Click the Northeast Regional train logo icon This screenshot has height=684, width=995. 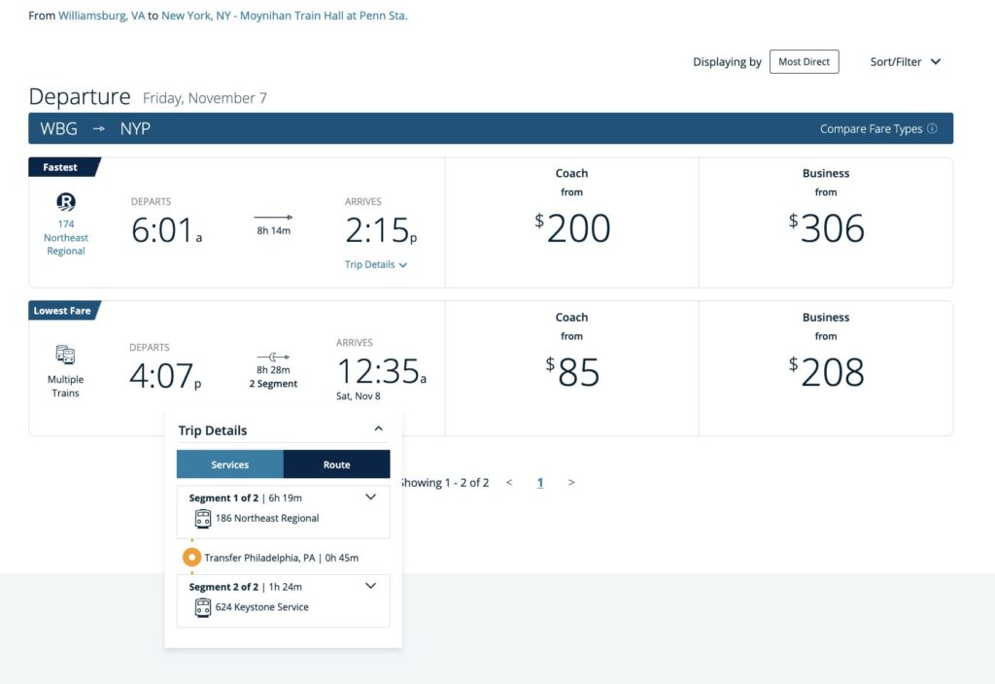66,202
